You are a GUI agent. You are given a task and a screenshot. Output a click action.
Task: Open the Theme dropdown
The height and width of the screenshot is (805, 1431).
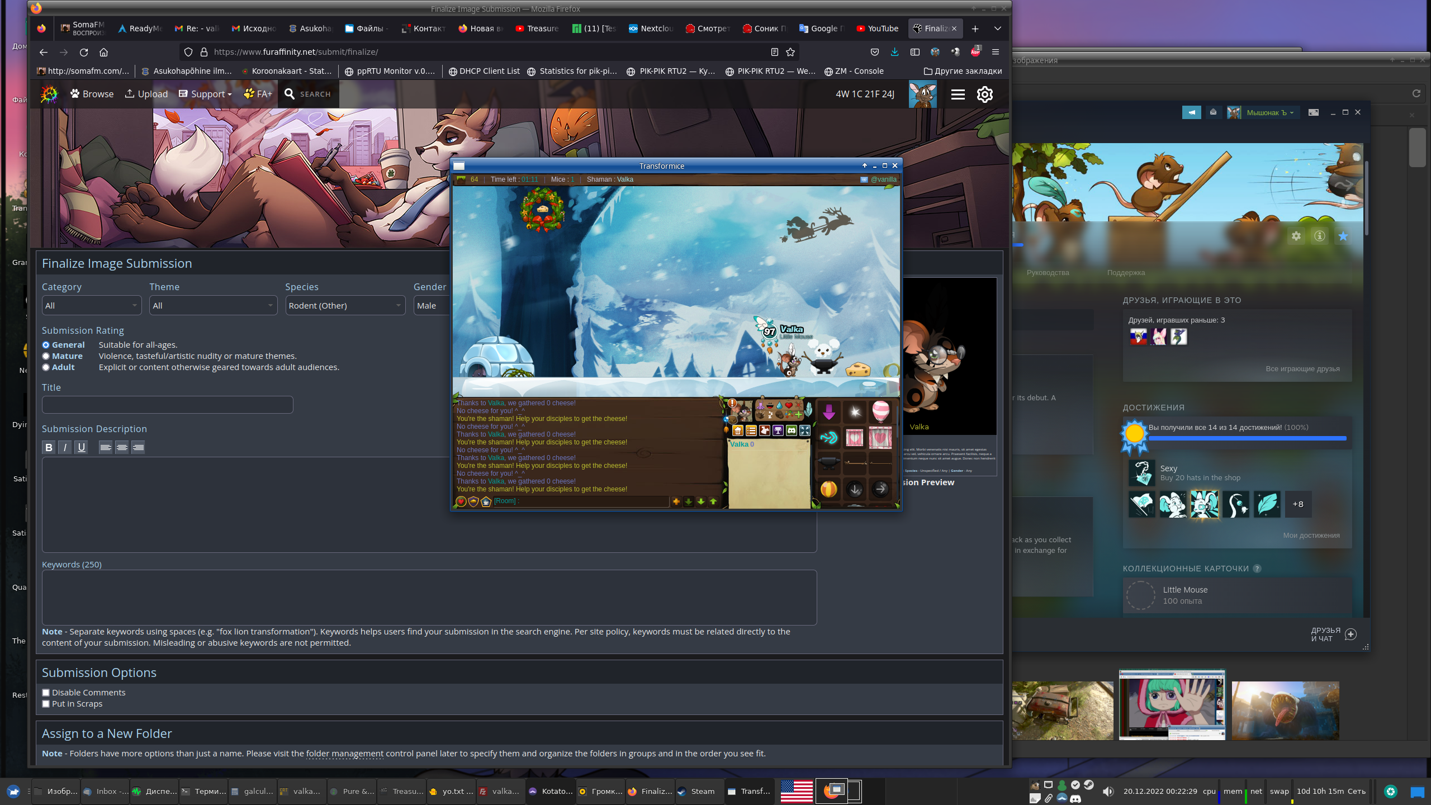point(213,305)
